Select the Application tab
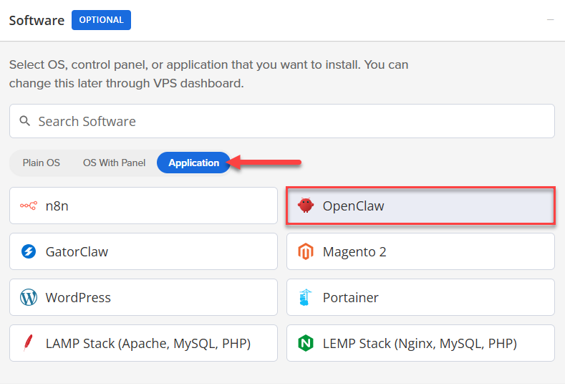 (x=193, y=163)
